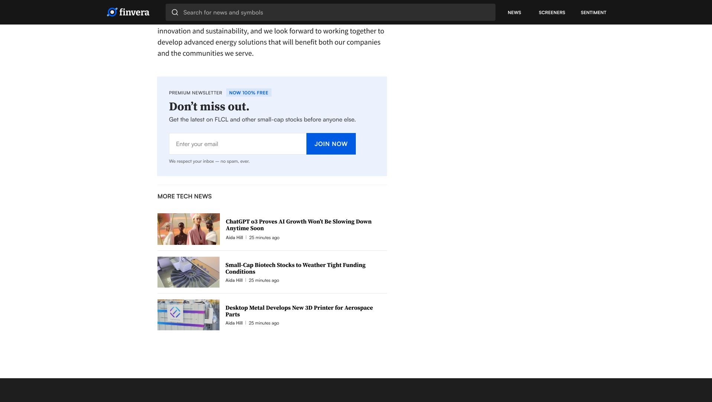Open Desktop Metal 3D Printer headline

coord(299,311)
